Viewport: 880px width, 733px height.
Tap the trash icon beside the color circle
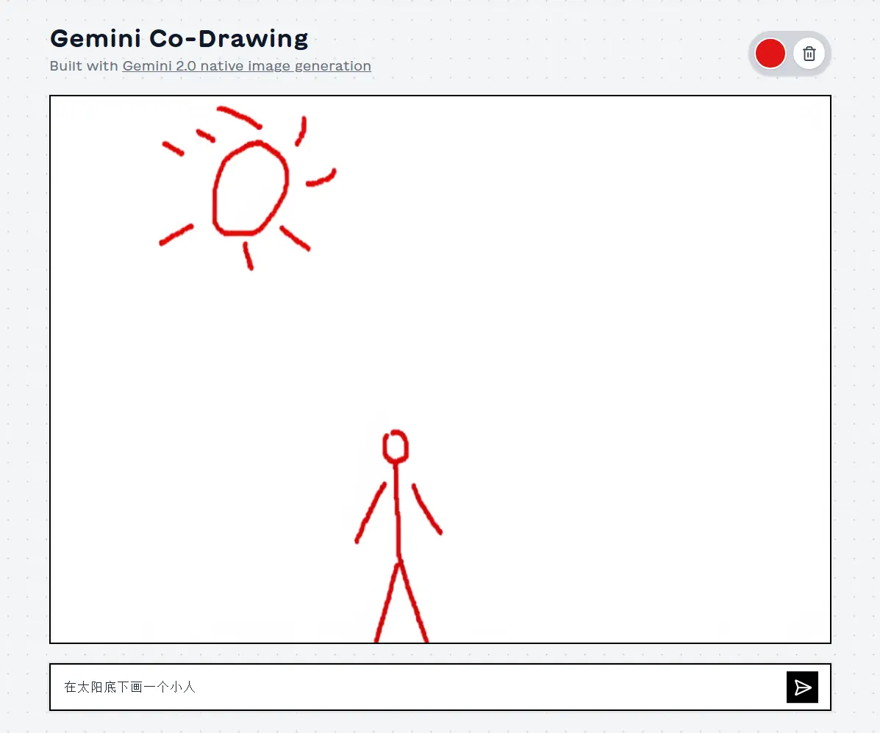pyautogui.click(x=809, y=53)
